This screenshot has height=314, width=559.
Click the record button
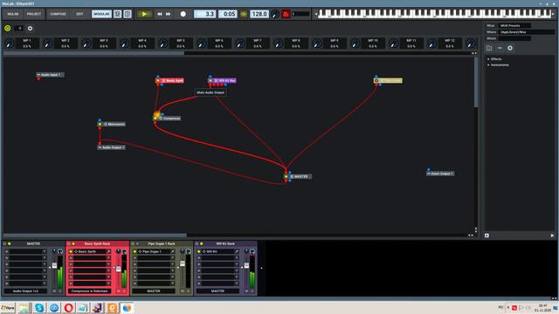pos(183,14)
